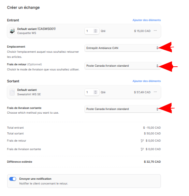Click Ajouter des éléments in Entrant section

[147, 20]
